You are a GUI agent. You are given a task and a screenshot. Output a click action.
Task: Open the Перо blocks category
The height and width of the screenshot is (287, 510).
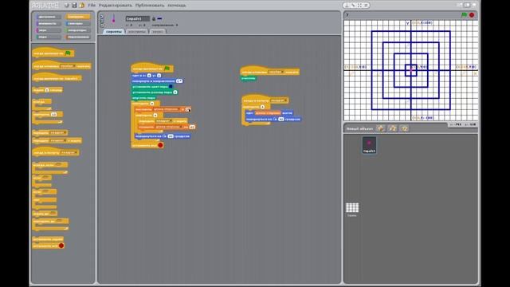48,37
